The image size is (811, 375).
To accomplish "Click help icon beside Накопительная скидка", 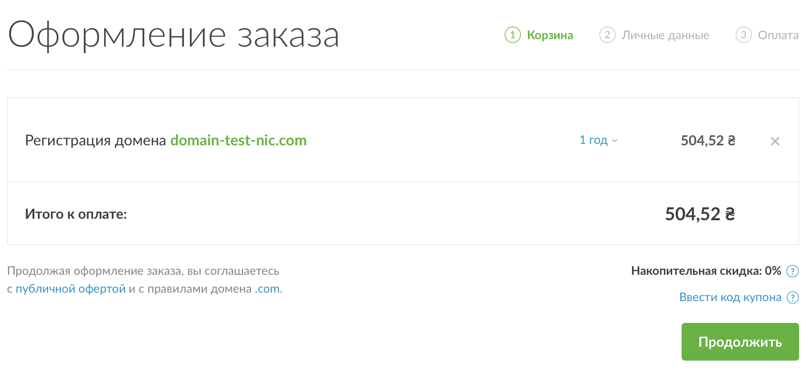I will click(x=793, y=271).
